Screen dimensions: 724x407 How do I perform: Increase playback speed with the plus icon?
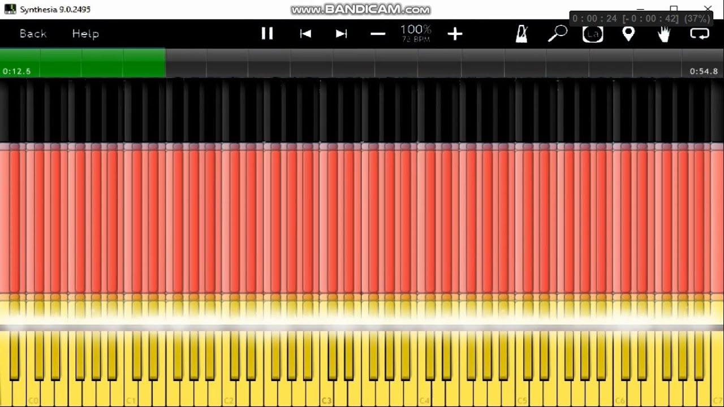pyautogui.click(x=455, y=34)
